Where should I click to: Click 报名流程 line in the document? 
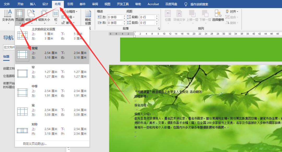(x=141, y=105)
